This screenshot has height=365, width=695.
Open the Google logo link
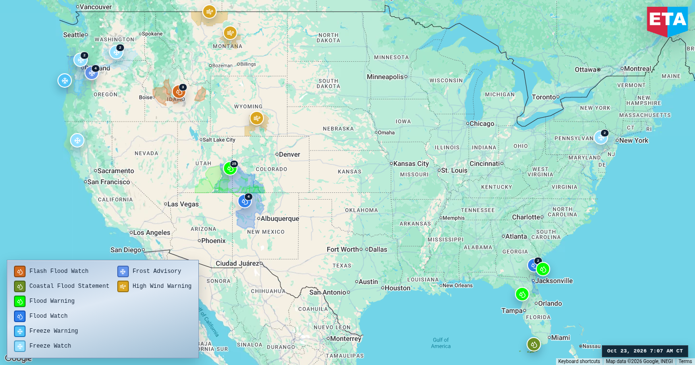18,358
